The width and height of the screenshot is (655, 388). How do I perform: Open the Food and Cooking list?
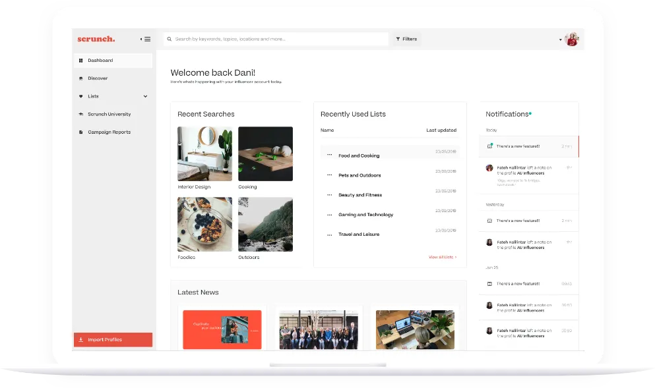359,155
